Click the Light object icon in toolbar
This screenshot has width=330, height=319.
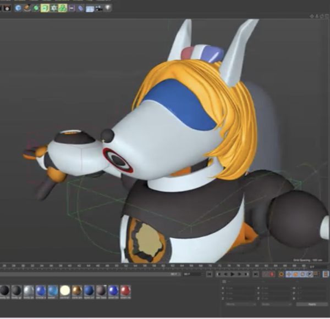[108, 8]
